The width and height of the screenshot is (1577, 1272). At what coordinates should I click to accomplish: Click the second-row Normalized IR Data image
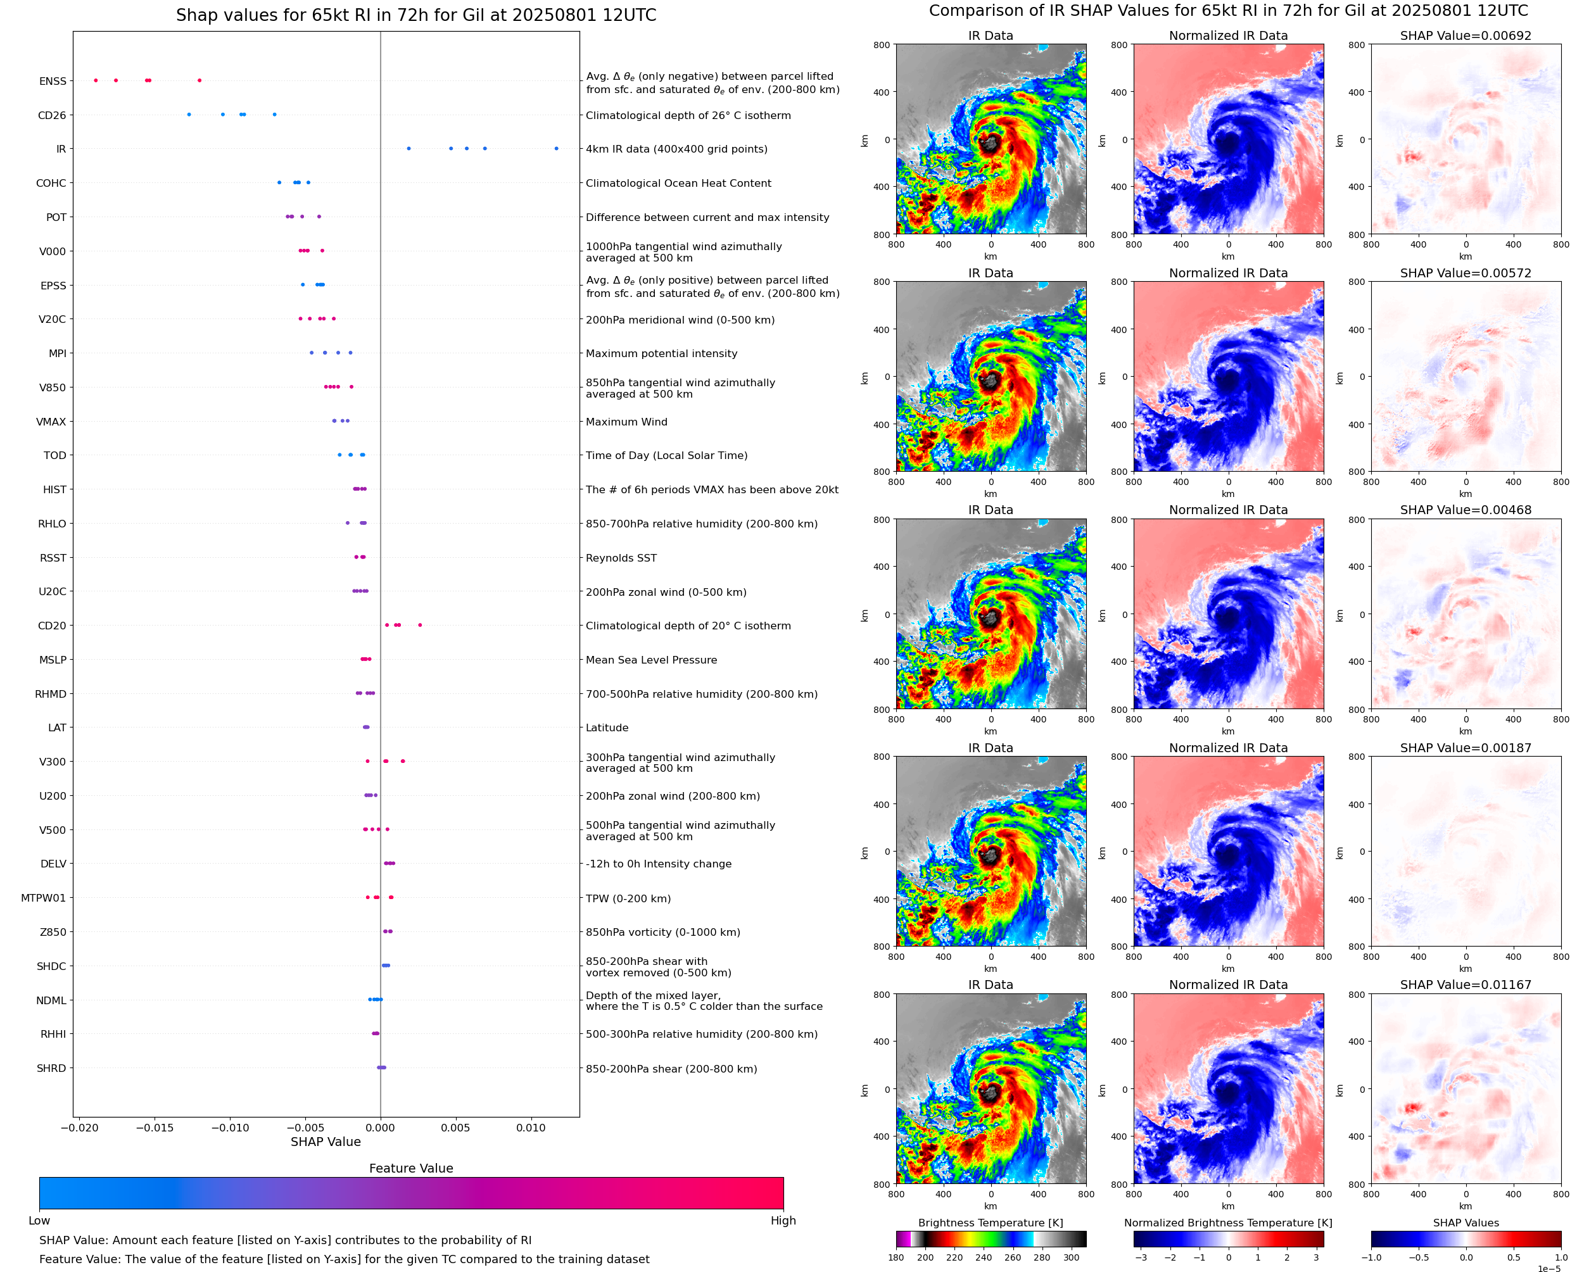(1228, 377)
